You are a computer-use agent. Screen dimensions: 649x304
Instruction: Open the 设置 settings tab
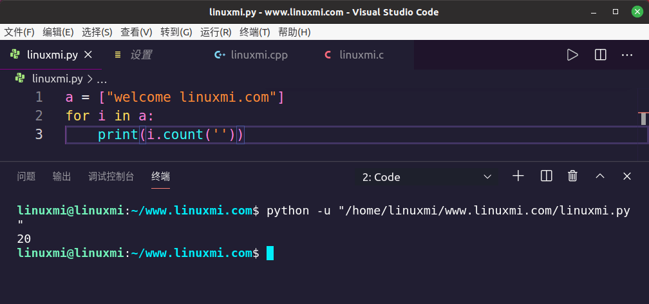coord(140,55)
